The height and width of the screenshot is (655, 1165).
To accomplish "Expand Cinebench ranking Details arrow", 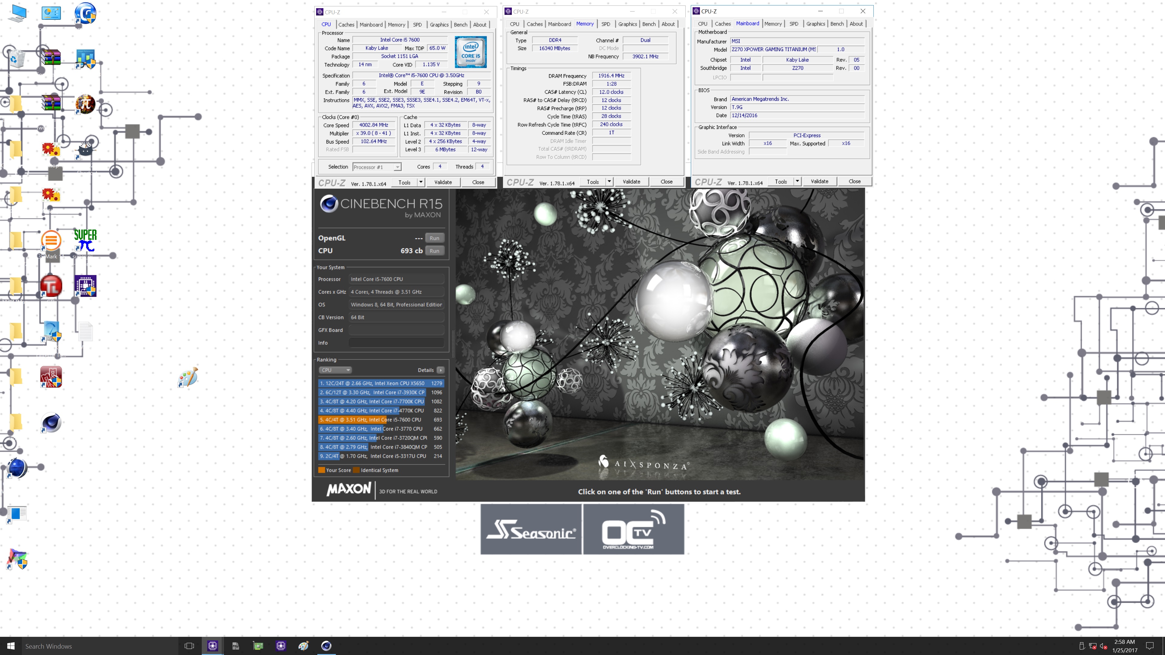I will click(x=441, y=370).
